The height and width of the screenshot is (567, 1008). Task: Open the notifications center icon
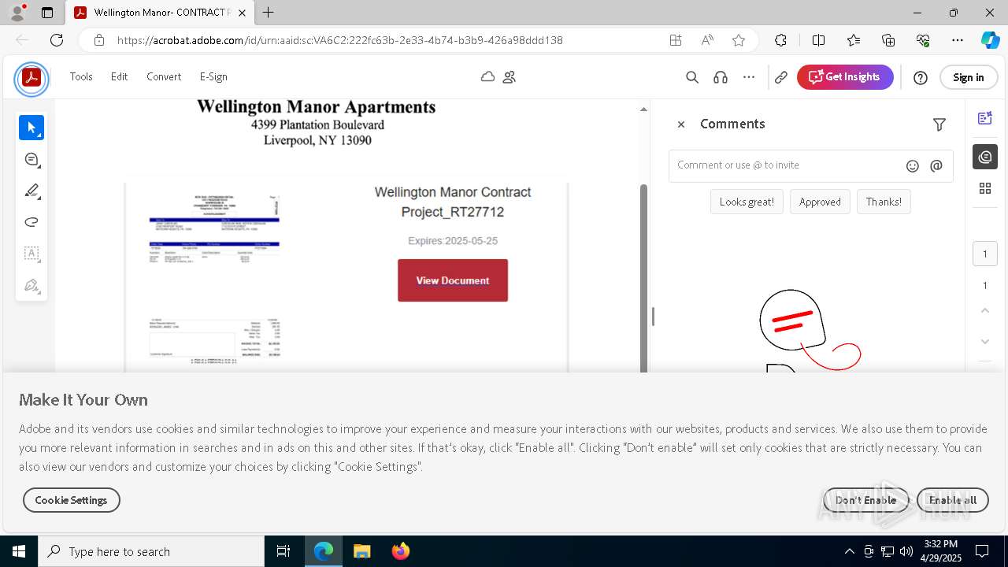click(x=982, y=551)
